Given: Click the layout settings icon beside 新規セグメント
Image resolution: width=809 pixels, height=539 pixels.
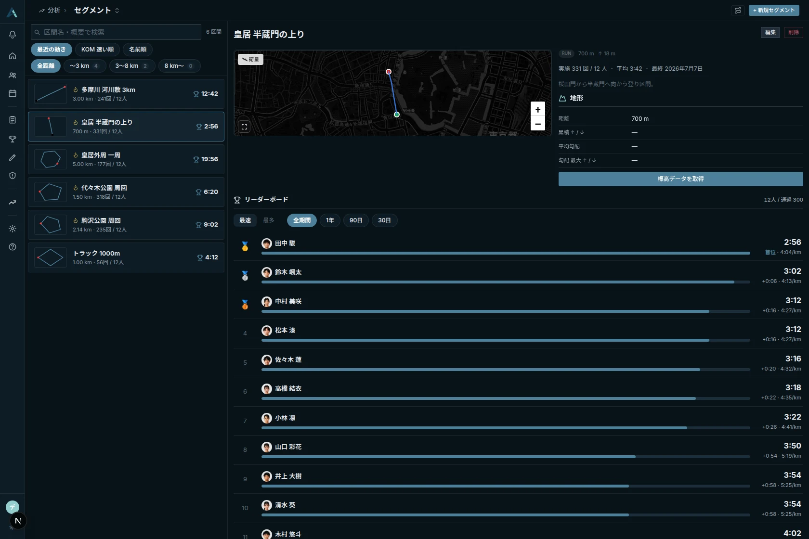Looking at the screenshot, I should (x=738, y=10).
